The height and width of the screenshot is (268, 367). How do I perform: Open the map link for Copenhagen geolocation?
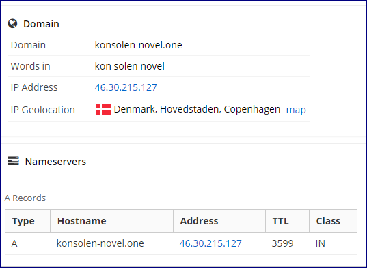click(x=296, y=110)
